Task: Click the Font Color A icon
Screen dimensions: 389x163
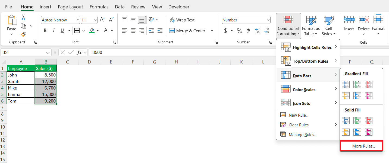Action: click(106, 30)
